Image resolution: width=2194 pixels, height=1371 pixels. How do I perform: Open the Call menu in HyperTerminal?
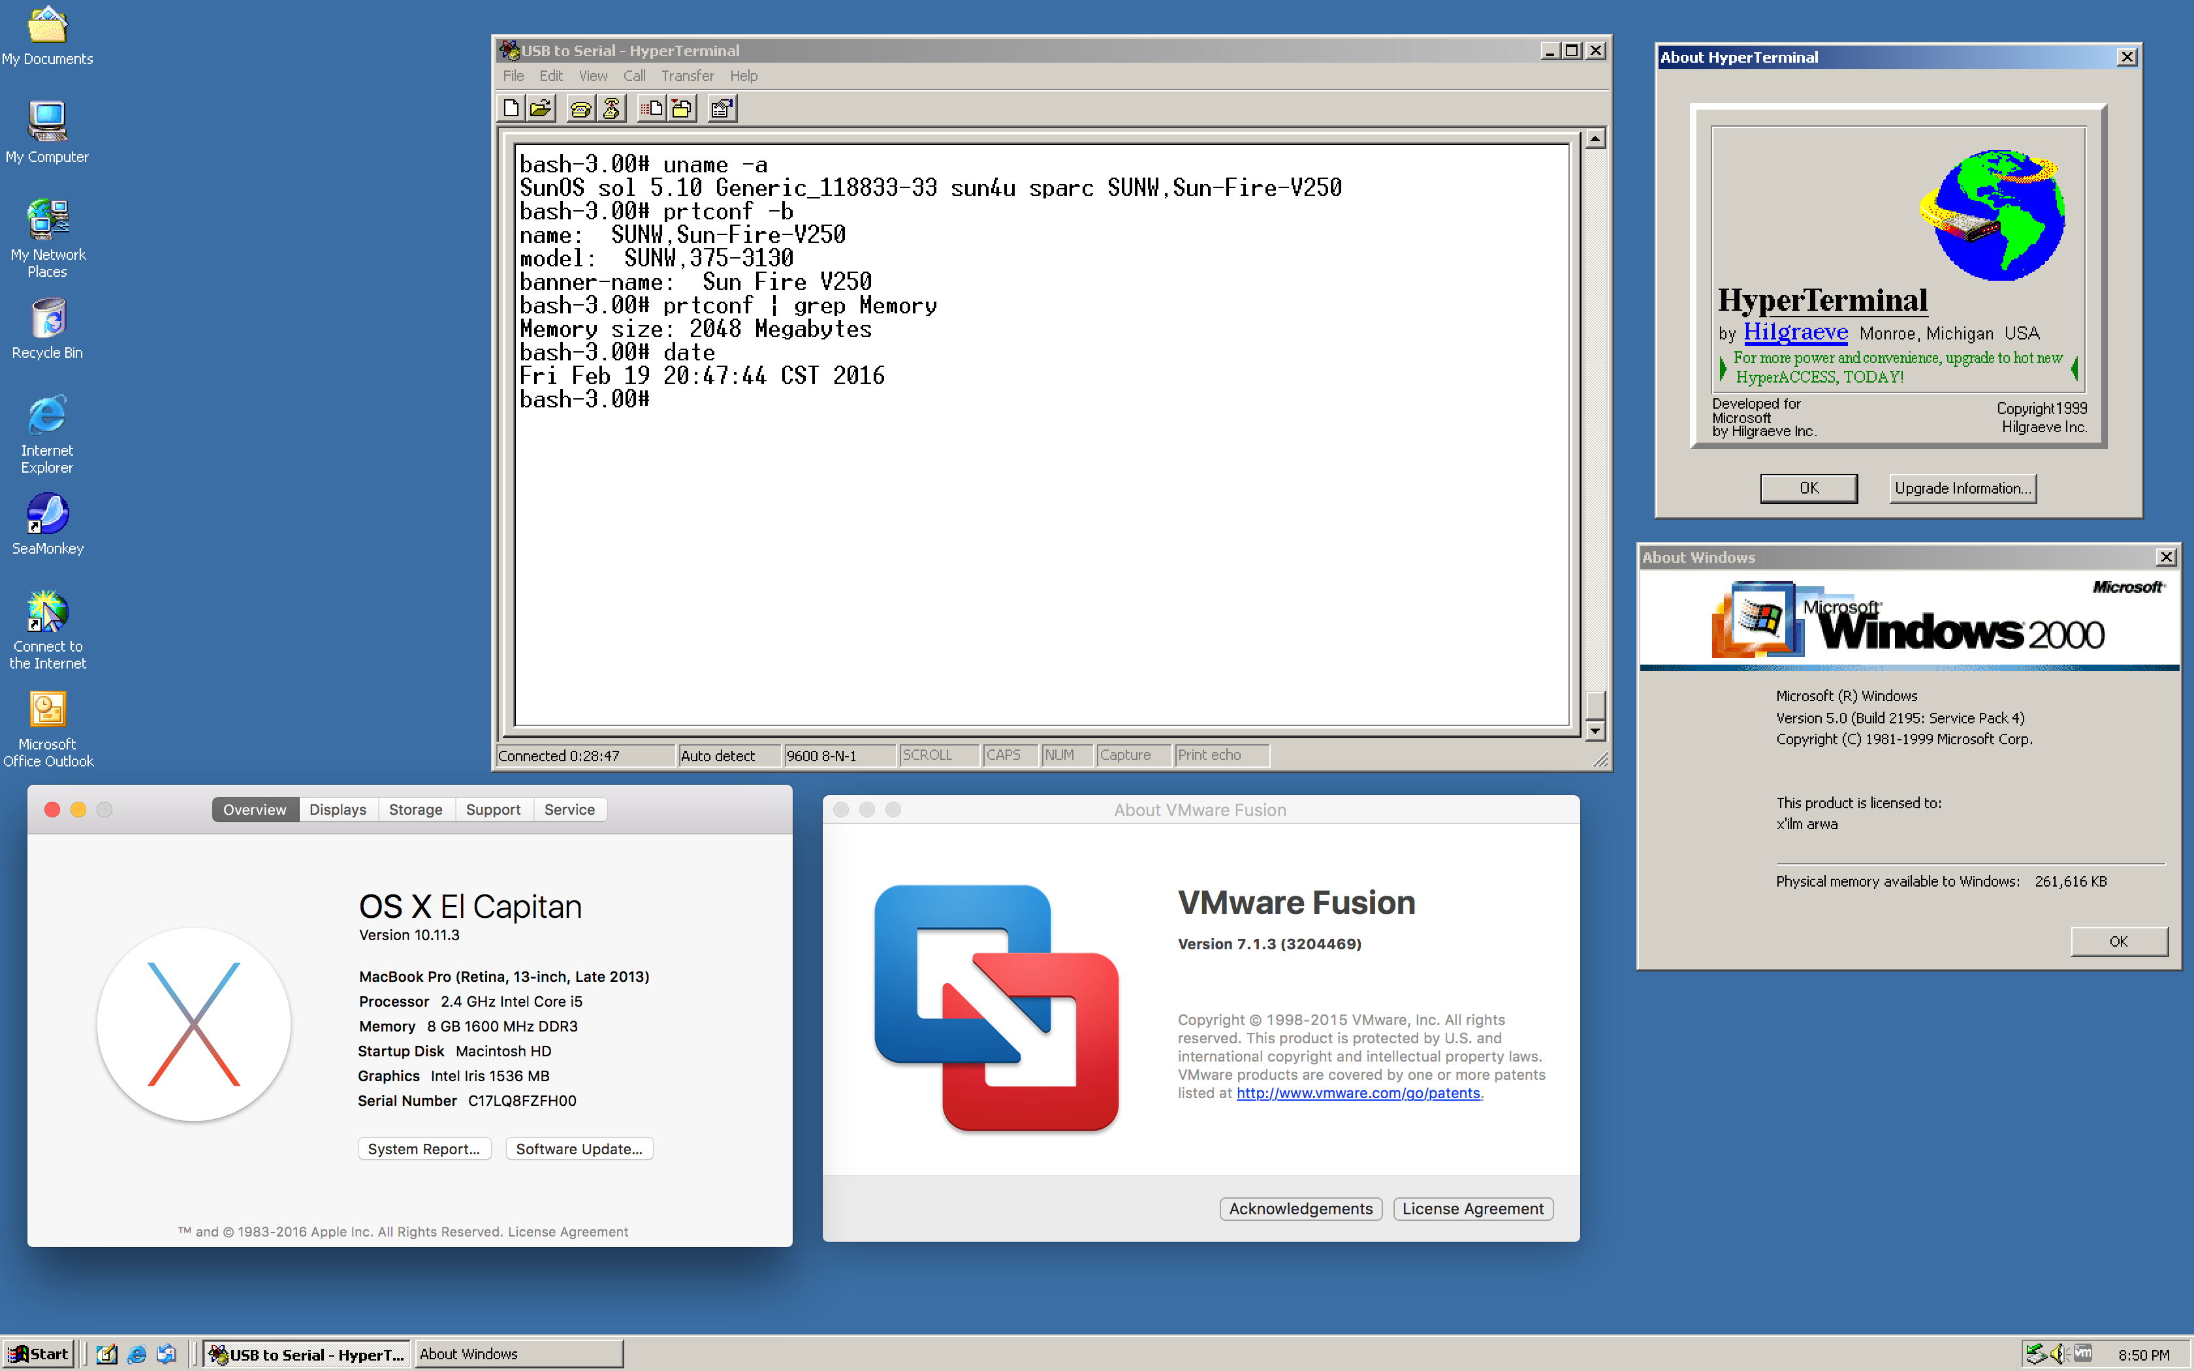(634, 76)
